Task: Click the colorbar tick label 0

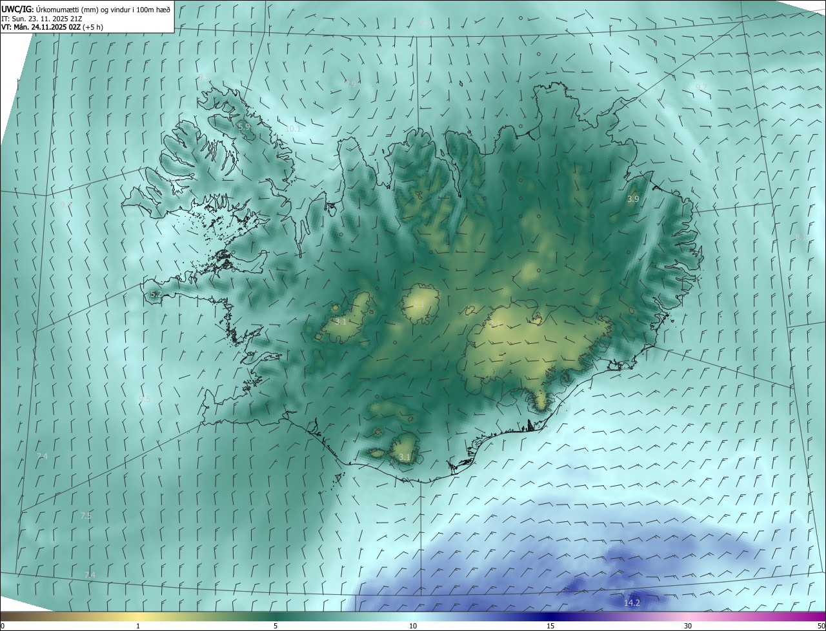Action: pos(3,626)
